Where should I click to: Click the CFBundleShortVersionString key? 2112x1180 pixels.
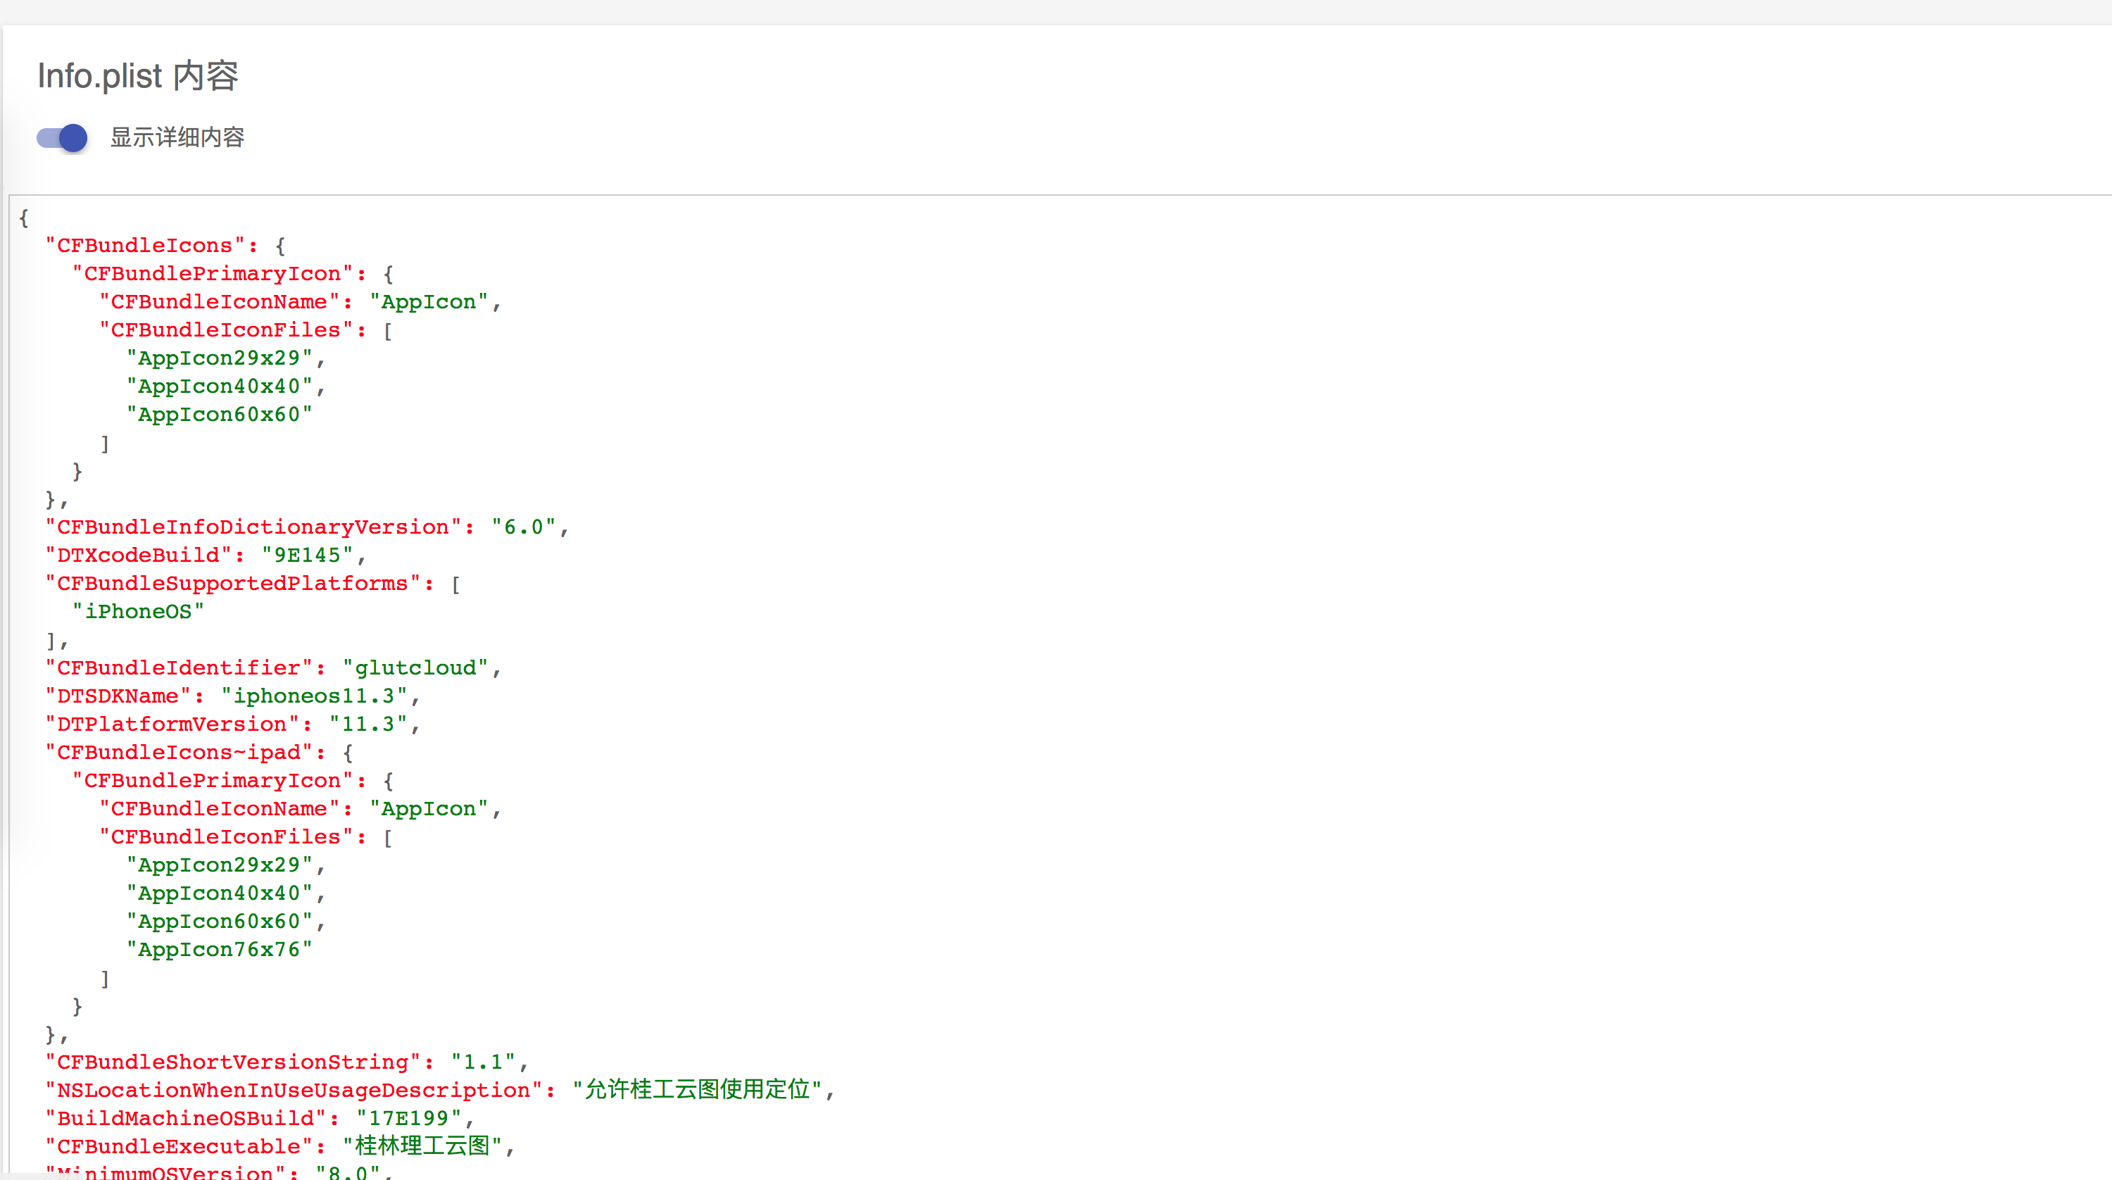(233, 1062)
